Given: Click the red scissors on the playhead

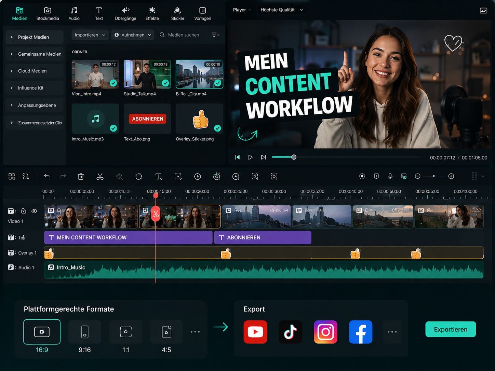Looking at the screenshot, I should [x=156, y=214].
